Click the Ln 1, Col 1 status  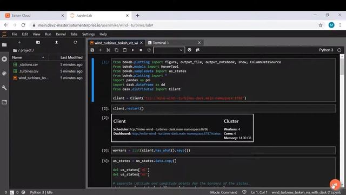259,192
